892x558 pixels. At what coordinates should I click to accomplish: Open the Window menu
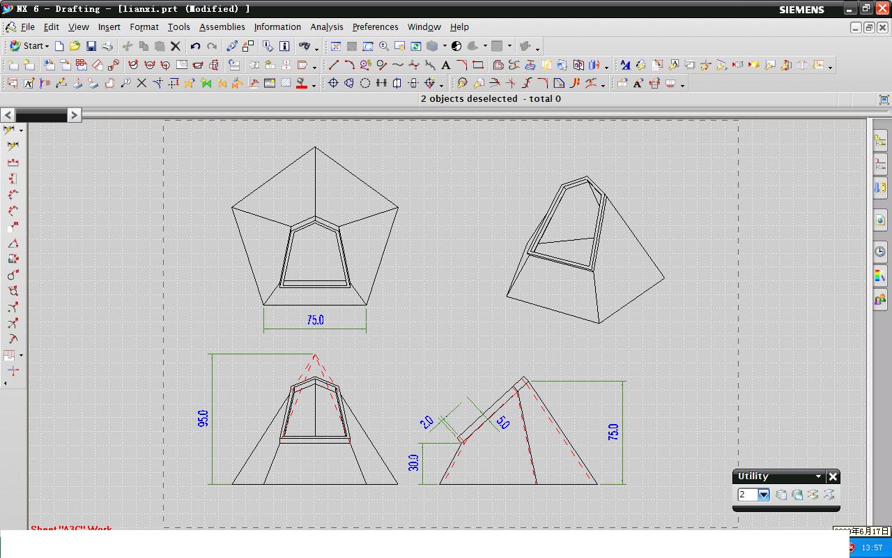click(x=424, y=27)
